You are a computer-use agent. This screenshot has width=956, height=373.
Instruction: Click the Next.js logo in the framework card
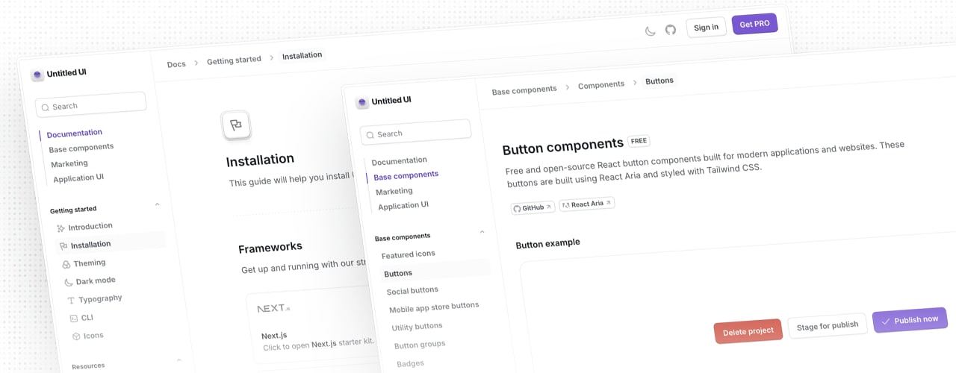pos(273,308)
